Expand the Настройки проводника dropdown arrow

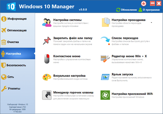coord(151,22)
